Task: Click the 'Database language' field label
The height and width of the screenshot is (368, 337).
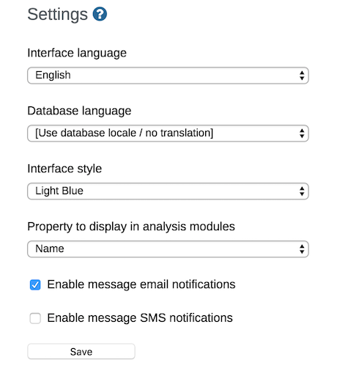Action: [79, 111]
